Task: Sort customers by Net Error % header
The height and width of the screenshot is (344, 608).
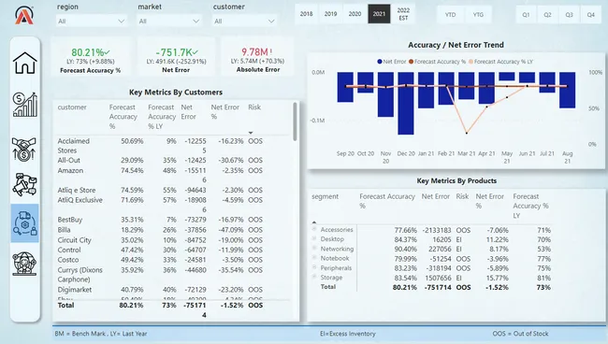Action: point(224,112)
